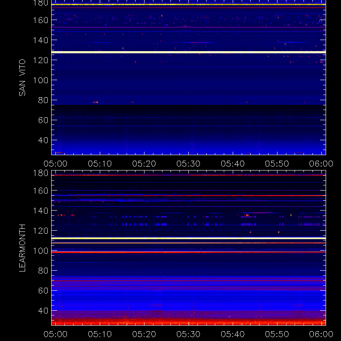Image resolution: width=341 pixels, height=341 pixels.
Task: Select the 140 tick label on SAN VITO axis
Action: (40, 40)
